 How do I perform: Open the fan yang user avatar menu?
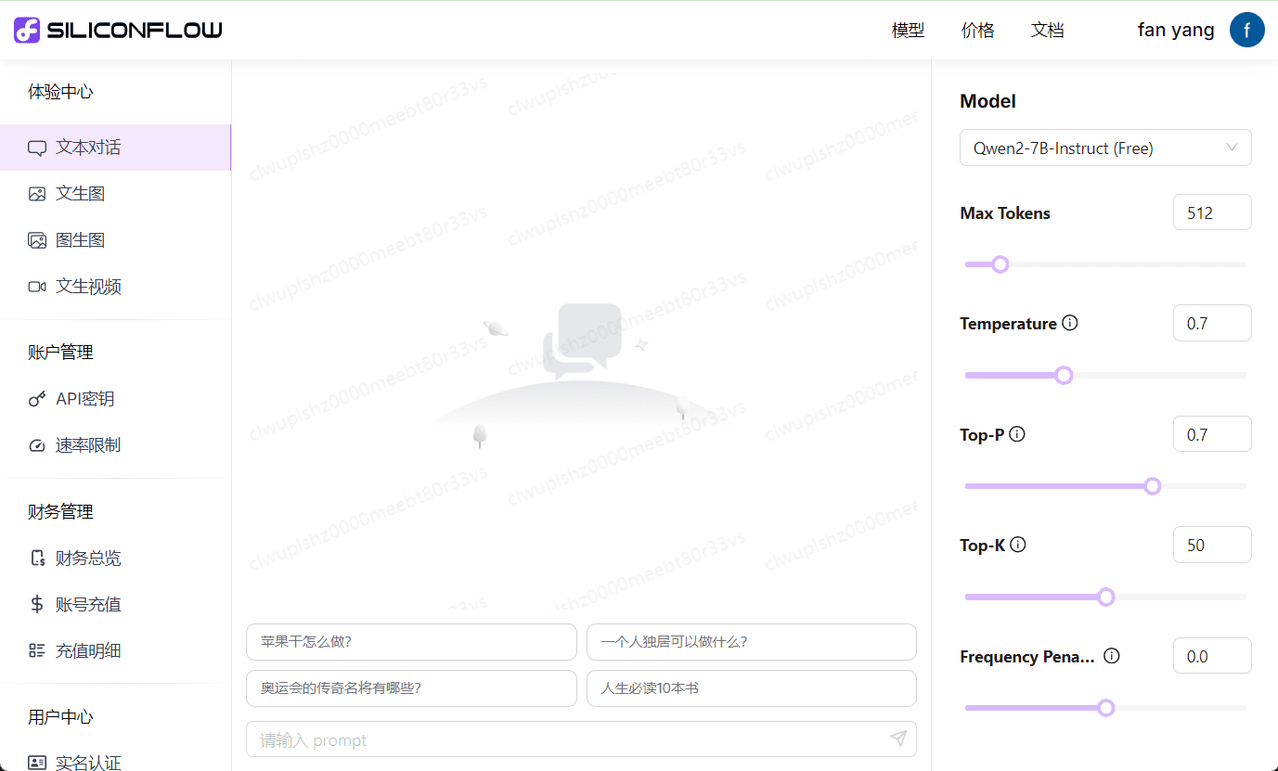pyautogui.click(x=1246, y=30)
